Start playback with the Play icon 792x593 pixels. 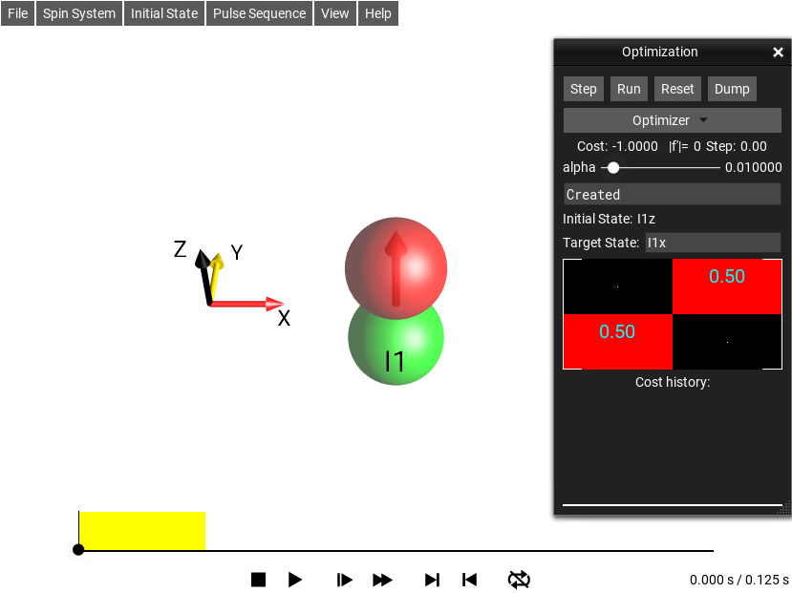(295, 580)
